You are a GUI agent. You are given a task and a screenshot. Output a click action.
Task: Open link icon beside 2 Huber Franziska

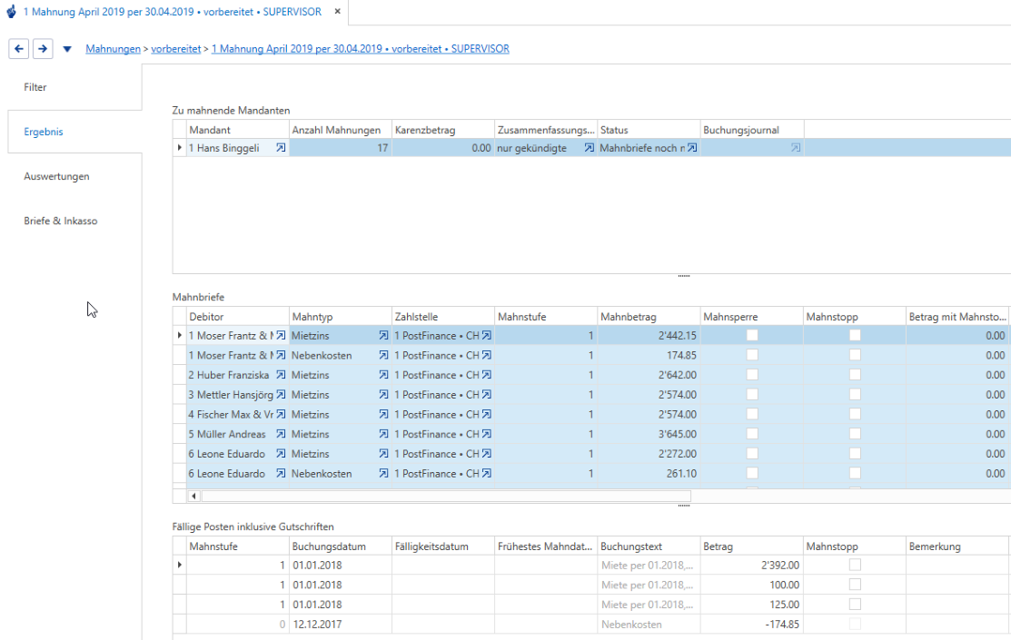281,374
